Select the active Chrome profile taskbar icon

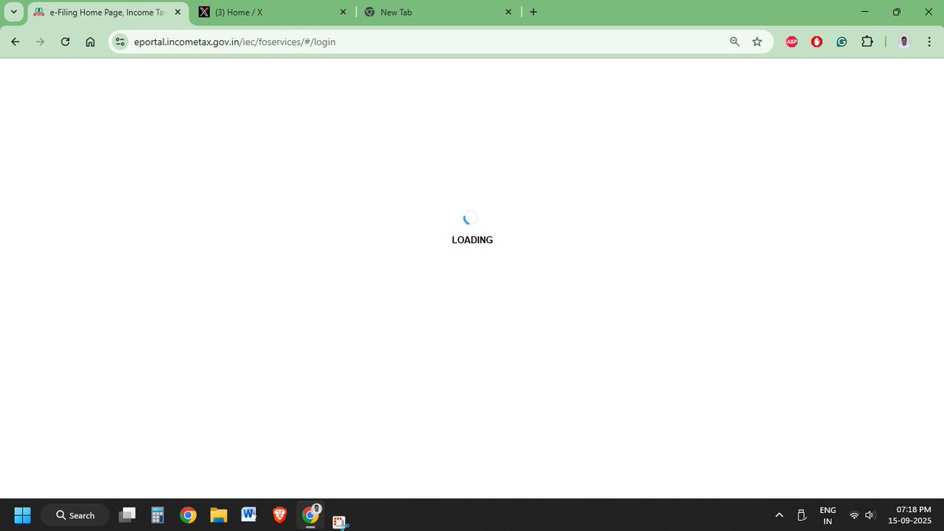pyautogui.click(x=311, y=515)
